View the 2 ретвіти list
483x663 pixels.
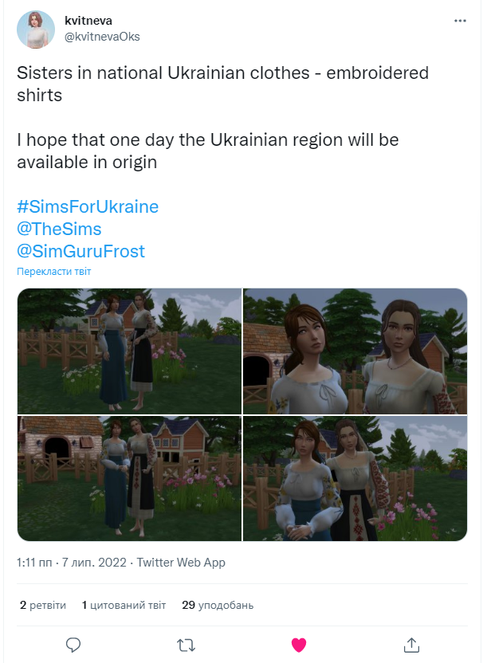(x=43, y=605)
